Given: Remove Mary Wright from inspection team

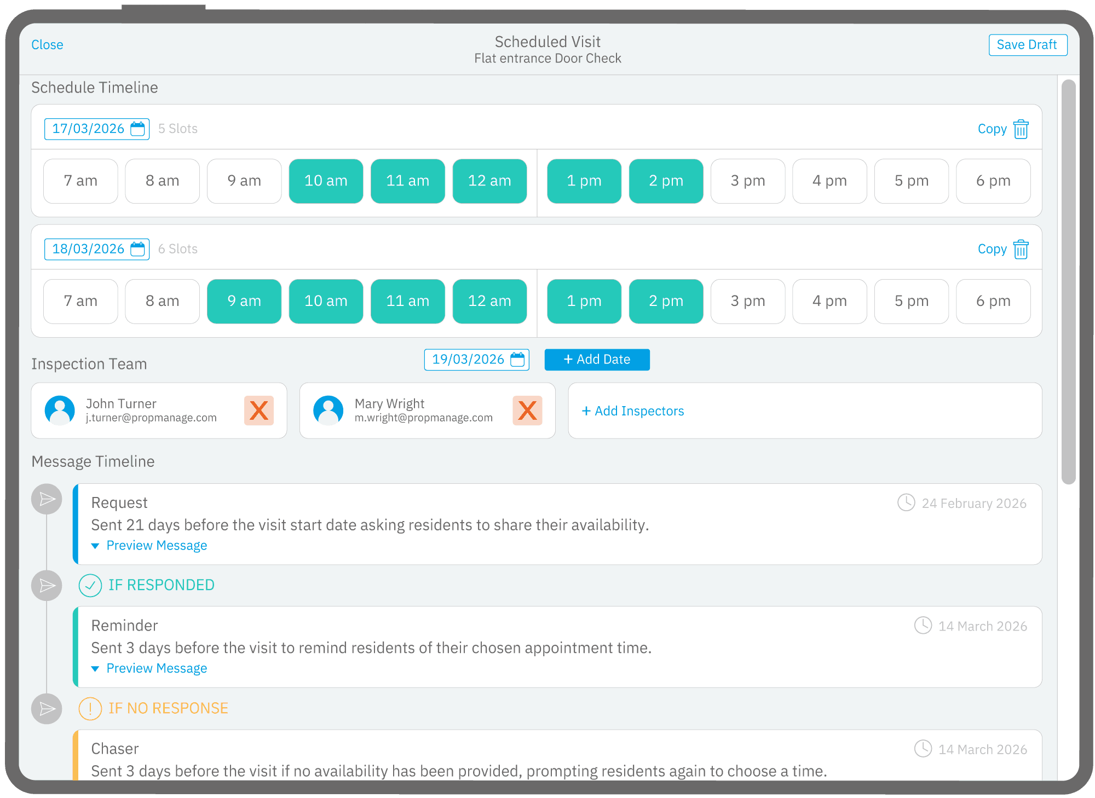Looking at the screenshot, I should click(x=527, y=410).
